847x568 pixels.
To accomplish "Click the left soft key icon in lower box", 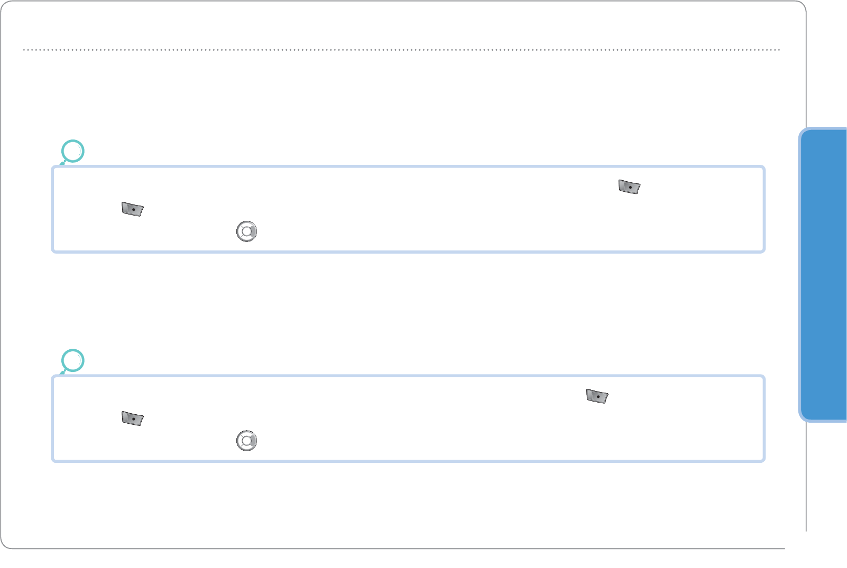I will click(x=133, y=418).
